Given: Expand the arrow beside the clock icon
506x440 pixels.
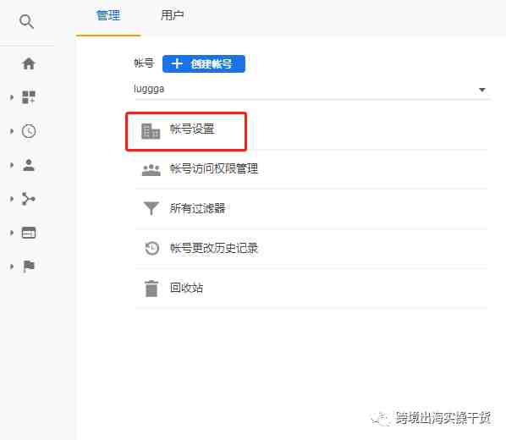Looking at the screenshot, I should pyautogui.click(x=12, y=131).
